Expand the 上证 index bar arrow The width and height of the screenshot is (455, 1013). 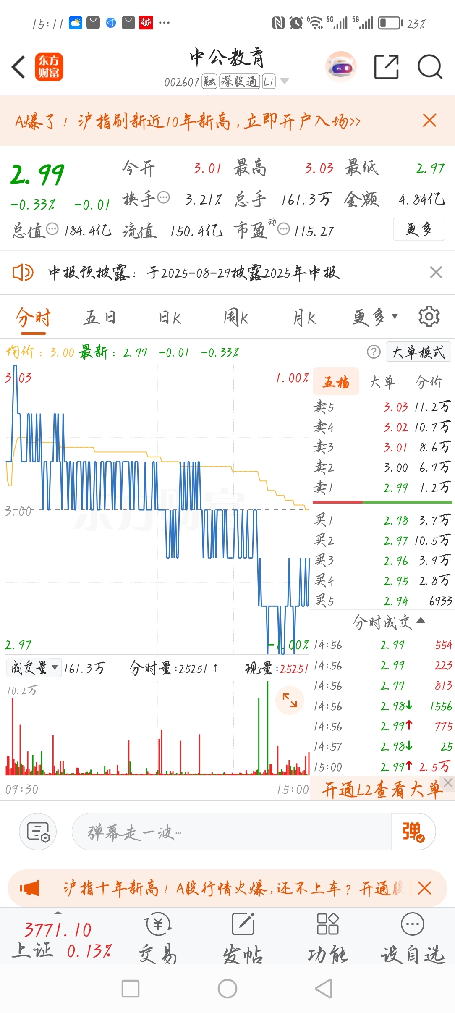(58, 913)
